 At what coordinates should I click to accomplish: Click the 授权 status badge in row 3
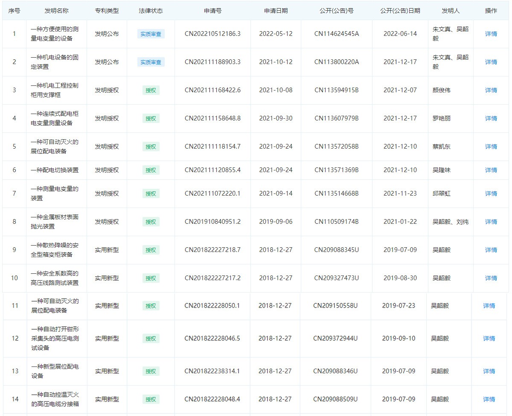coord(151,90)
